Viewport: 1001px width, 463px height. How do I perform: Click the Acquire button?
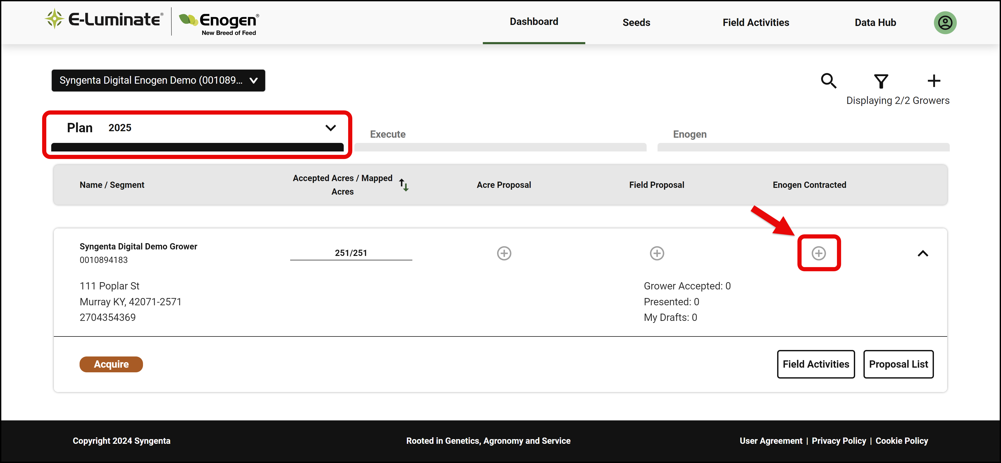[x=111, y=364]
